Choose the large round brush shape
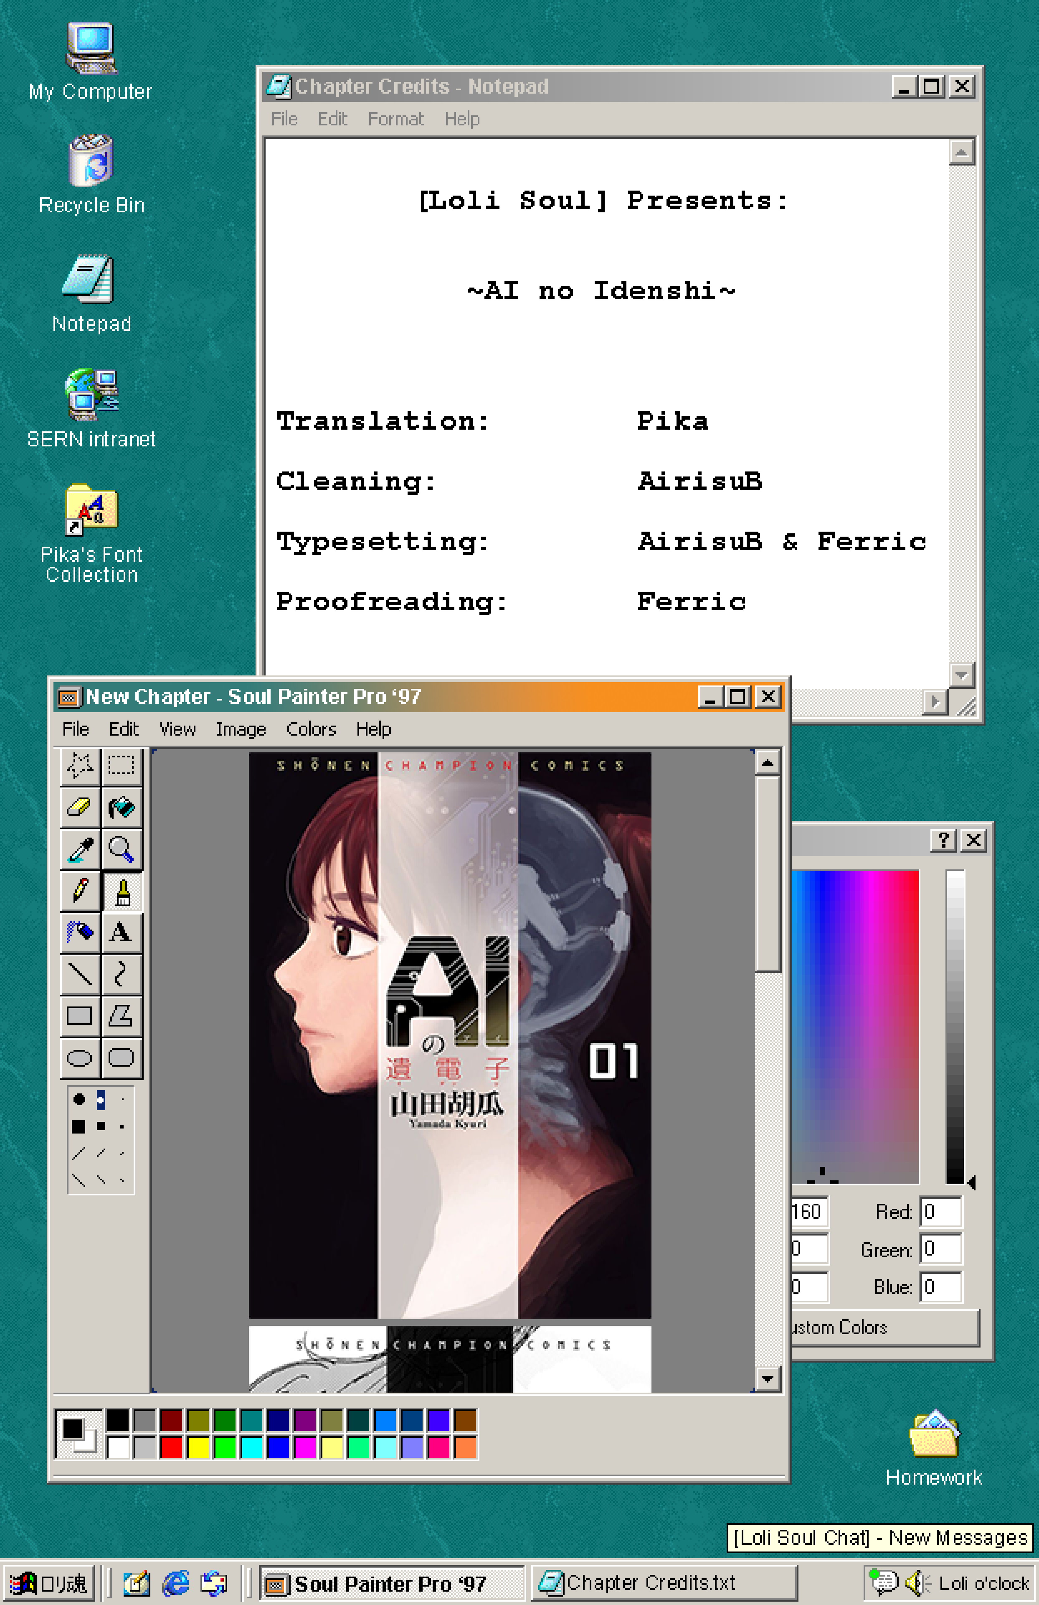 (79, 1099)
